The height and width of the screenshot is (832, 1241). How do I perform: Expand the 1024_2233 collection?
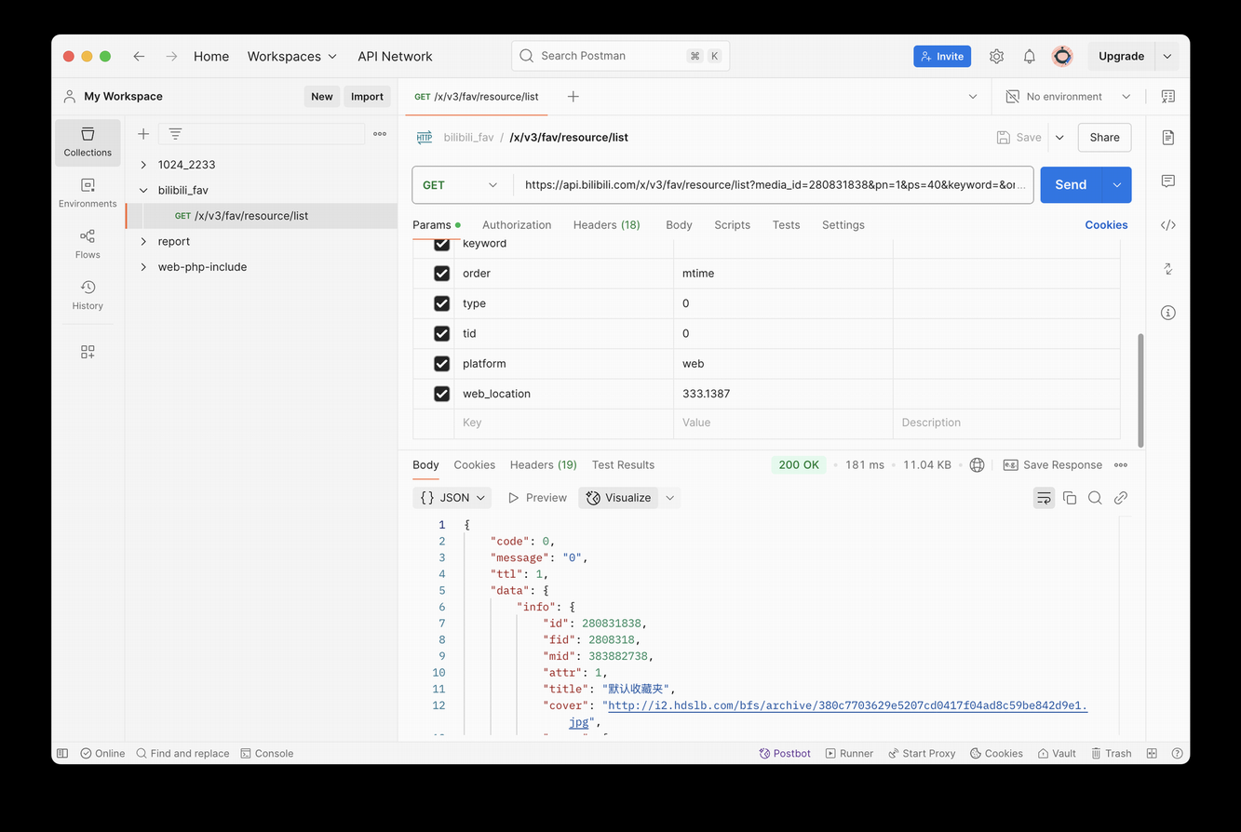point(143,165)
